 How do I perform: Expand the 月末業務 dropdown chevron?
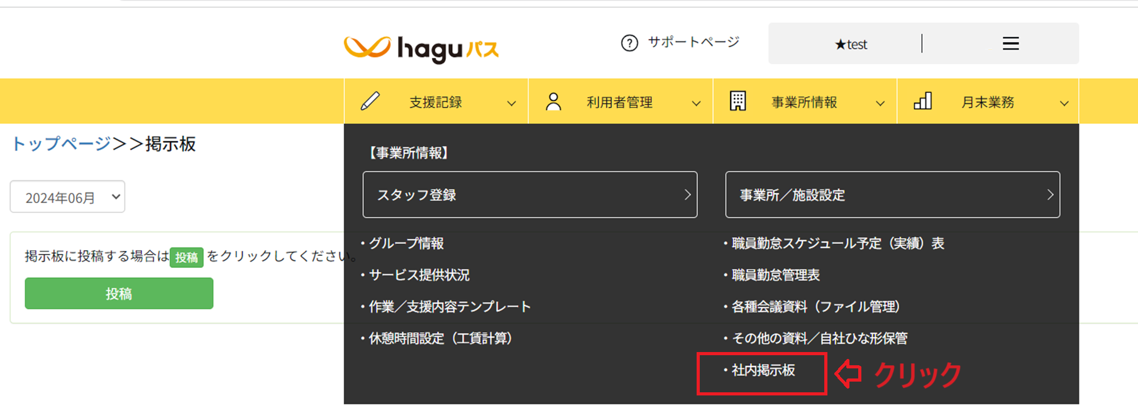(x=1064, y=103)
